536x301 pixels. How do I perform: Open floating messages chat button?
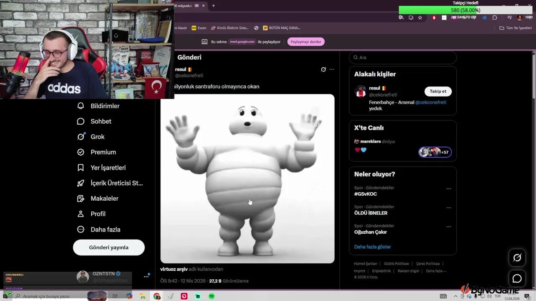517,278
